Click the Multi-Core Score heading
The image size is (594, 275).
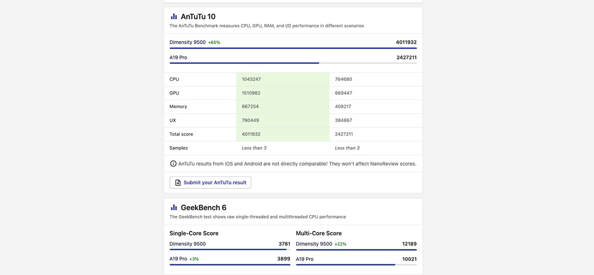pos(319,233)
